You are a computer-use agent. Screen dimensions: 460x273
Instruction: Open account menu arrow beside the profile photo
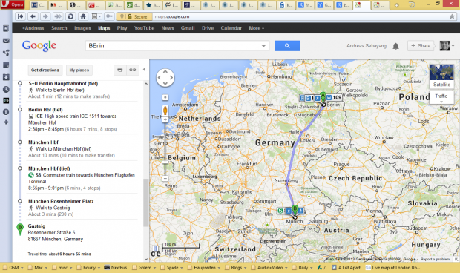[453, 46]
